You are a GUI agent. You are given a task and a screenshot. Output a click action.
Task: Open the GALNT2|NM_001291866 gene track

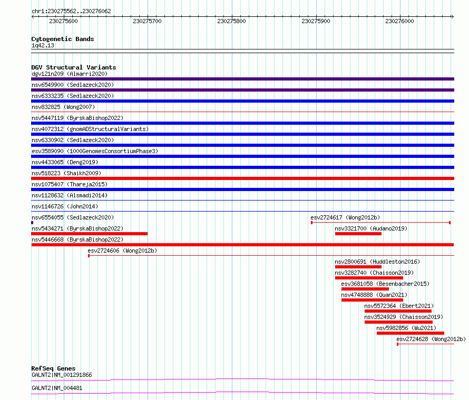(242, 379)
